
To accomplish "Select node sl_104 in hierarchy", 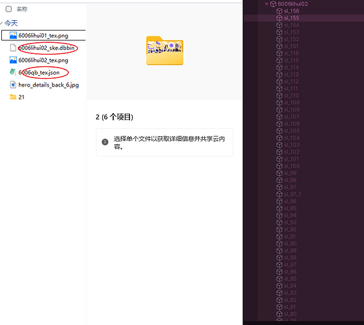I will [x=292, y=138].
